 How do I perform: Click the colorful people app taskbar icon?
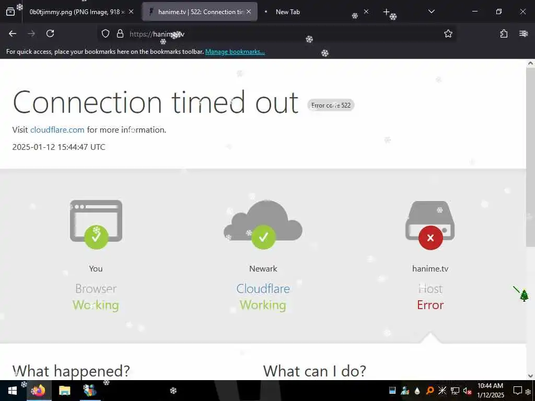tap(90, 391)
